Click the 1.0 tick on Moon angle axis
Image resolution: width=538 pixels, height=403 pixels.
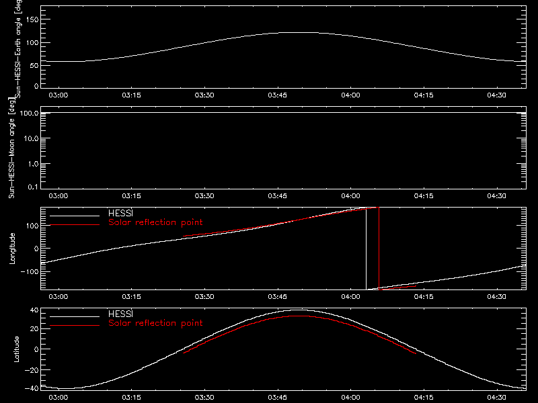coord(33,164)
